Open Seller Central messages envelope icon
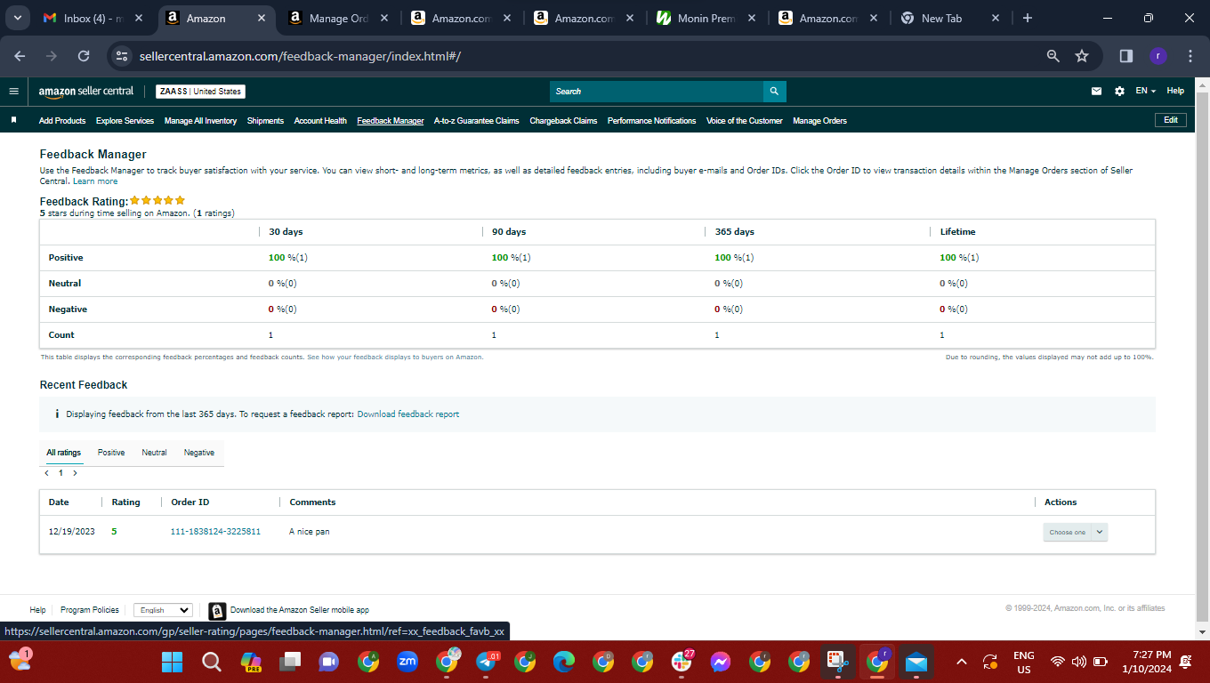Screen dimensions: 1210x683 click(x=1097, y=91)
